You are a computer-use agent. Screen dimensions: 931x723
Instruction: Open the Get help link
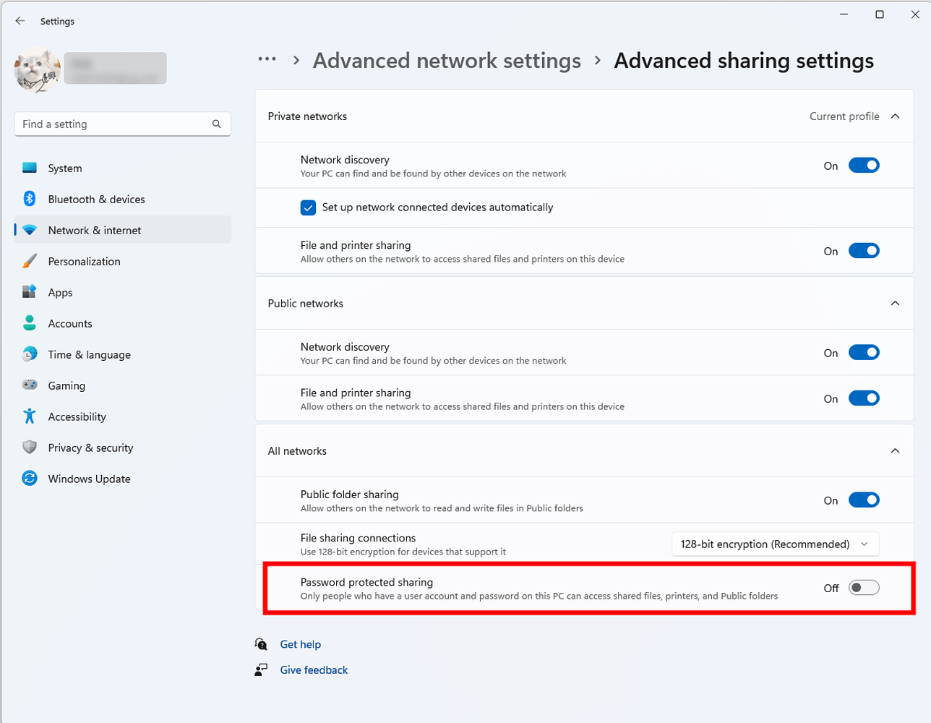301,644
